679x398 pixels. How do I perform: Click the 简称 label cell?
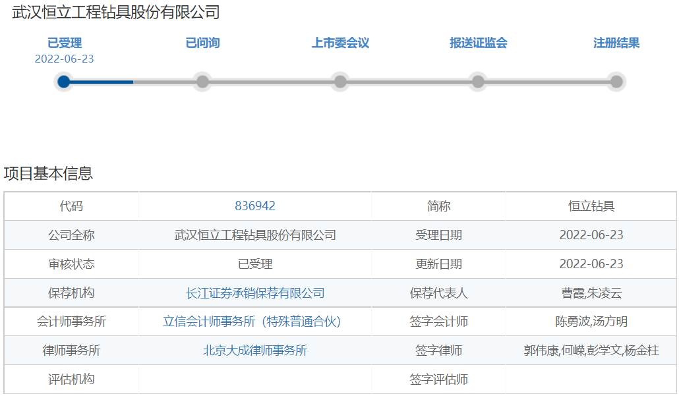(x=438, y=206)
